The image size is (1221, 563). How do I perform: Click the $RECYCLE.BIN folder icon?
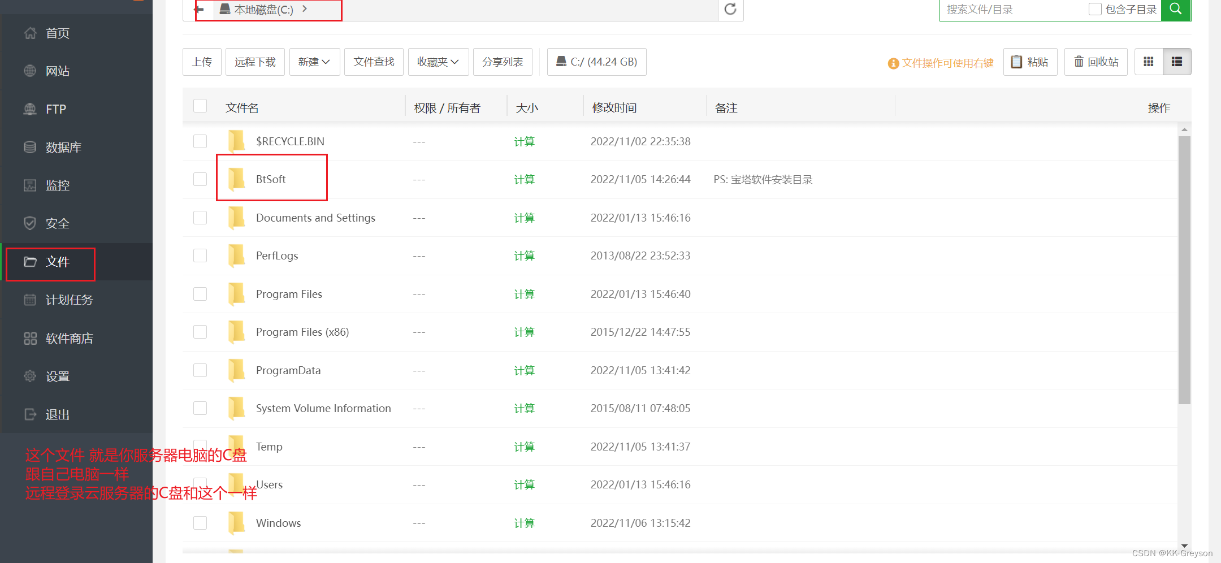(236, 141)
